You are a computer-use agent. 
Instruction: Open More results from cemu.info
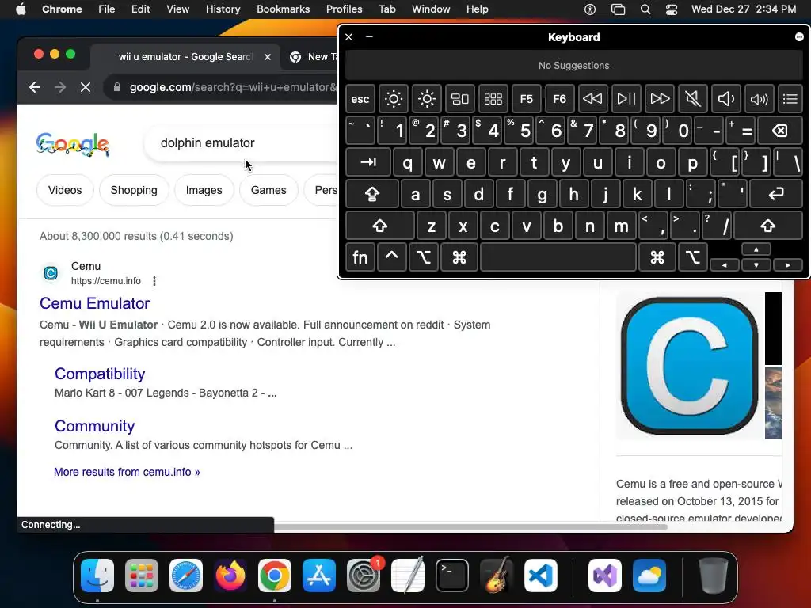tap(127, 472)
